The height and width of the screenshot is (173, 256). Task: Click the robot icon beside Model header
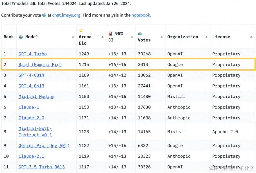pyautogui.click(x=21, y=37)
